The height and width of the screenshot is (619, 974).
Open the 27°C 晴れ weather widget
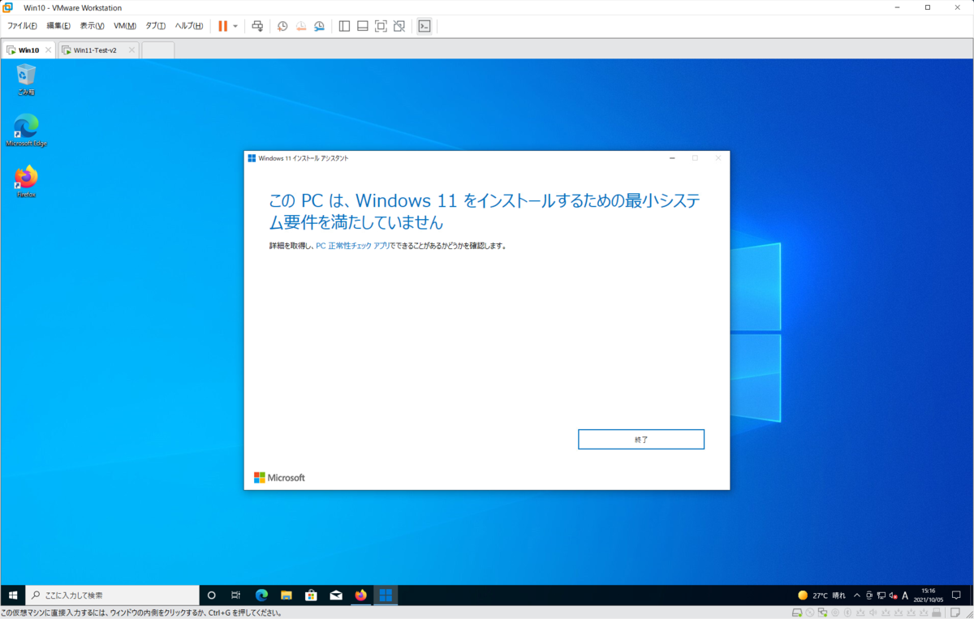(x=821, y=595)
